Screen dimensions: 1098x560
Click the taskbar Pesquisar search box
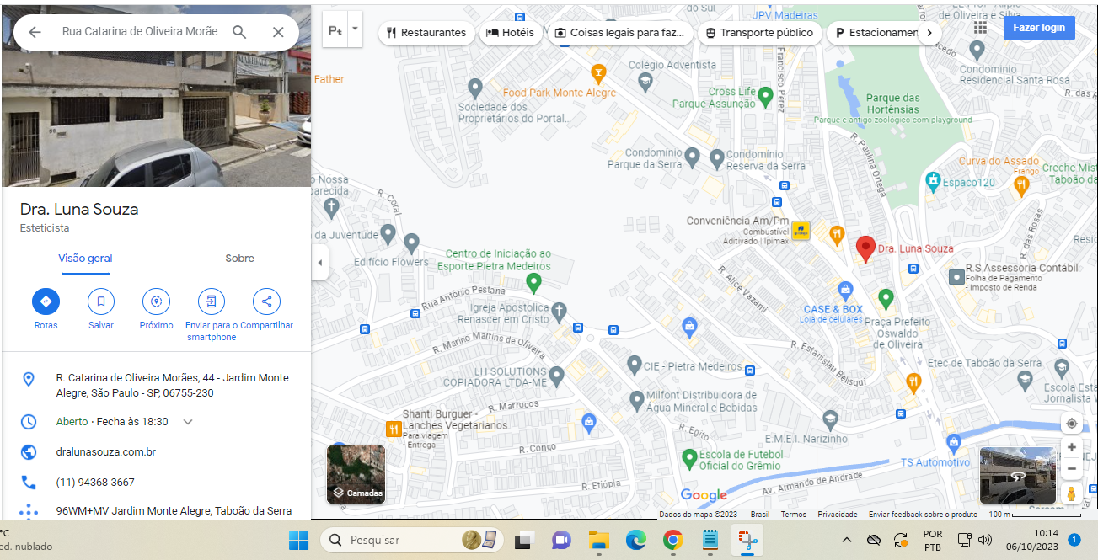click(x=411, y=540)
